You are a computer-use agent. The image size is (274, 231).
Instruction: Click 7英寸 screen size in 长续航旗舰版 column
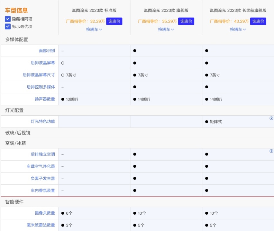tap(215, 75)
